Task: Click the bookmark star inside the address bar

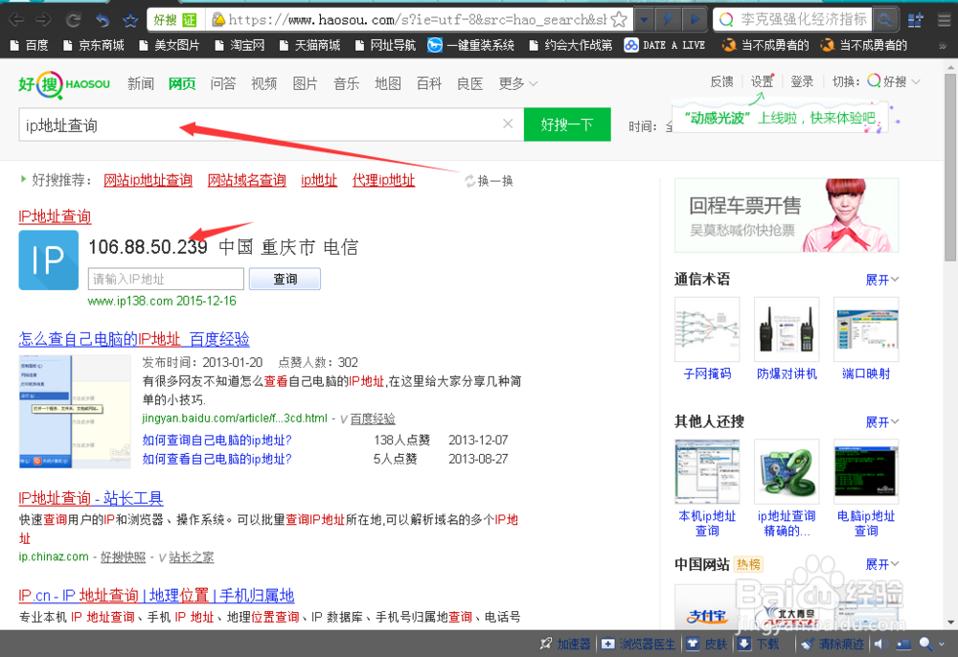Action: 619,19
